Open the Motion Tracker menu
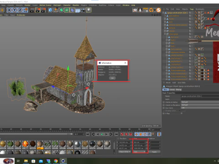Viewport: 219px width, 164px height. (45, 5)
